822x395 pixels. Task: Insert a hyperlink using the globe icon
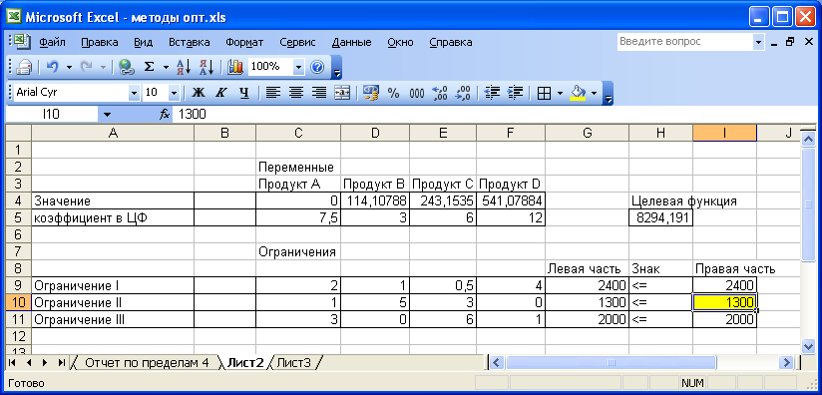[x=127, y=67]
